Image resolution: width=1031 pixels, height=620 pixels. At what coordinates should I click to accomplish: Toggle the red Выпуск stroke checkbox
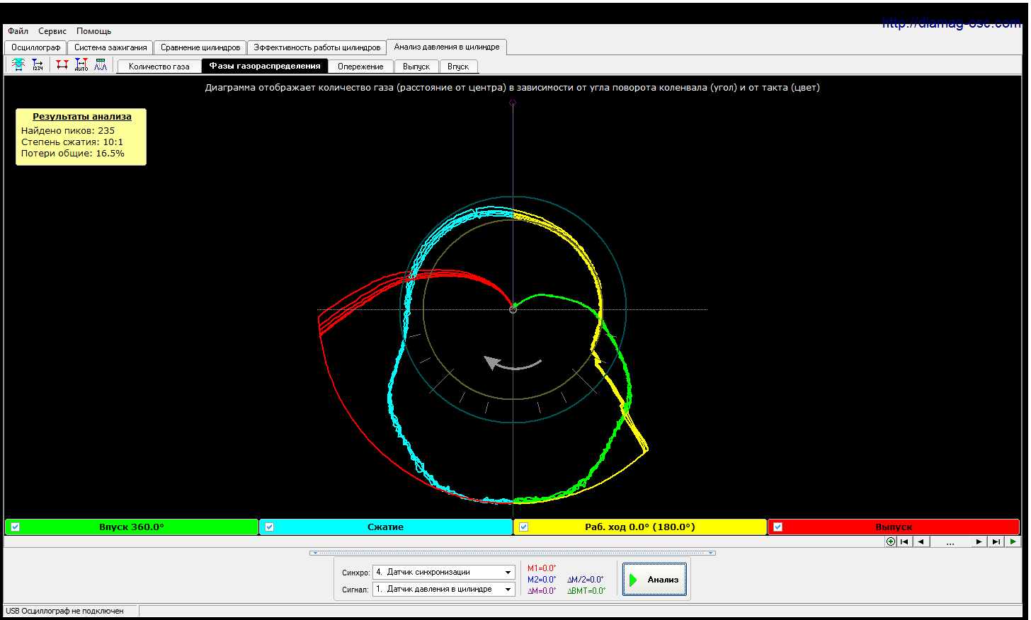tap(777, 527)
